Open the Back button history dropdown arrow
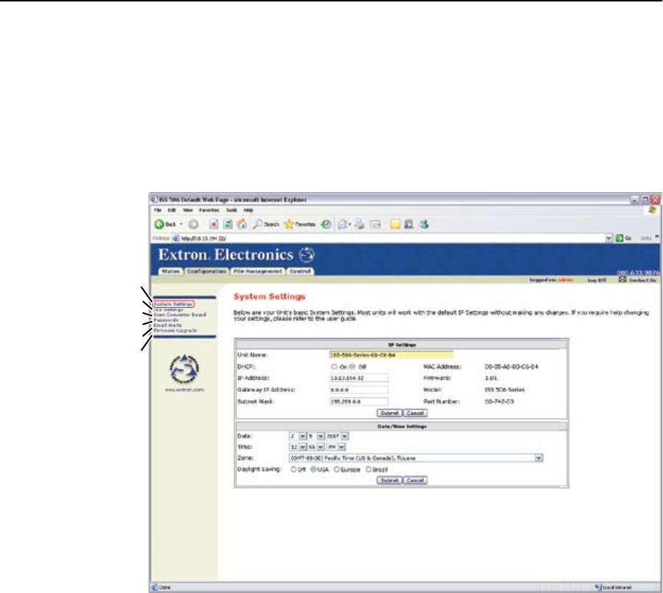This screenshot has height=593, width=663. pyautogui.click(x=182, y=225)
